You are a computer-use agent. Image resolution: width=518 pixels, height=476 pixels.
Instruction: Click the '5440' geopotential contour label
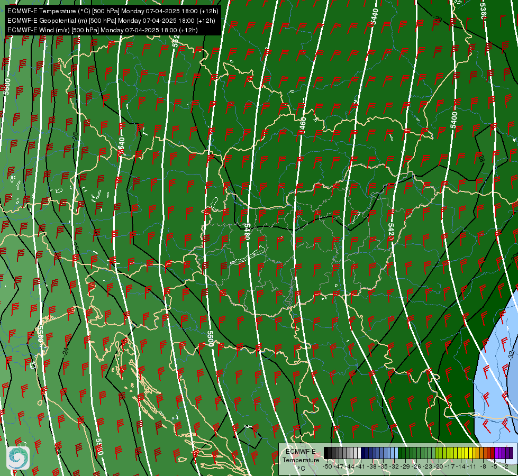(x=374, y=17)
